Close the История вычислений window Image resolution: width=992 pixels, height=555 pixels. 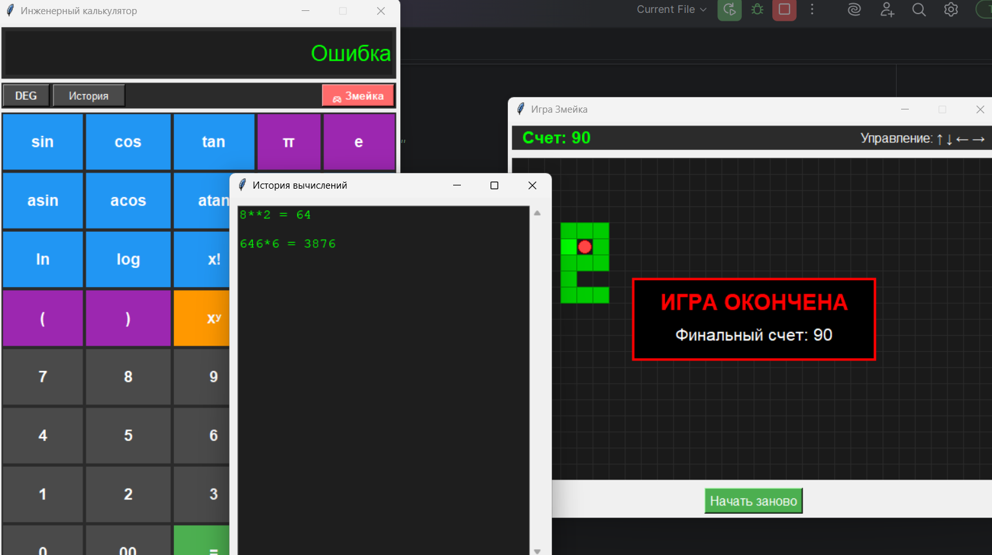click(x=532, y=185)
